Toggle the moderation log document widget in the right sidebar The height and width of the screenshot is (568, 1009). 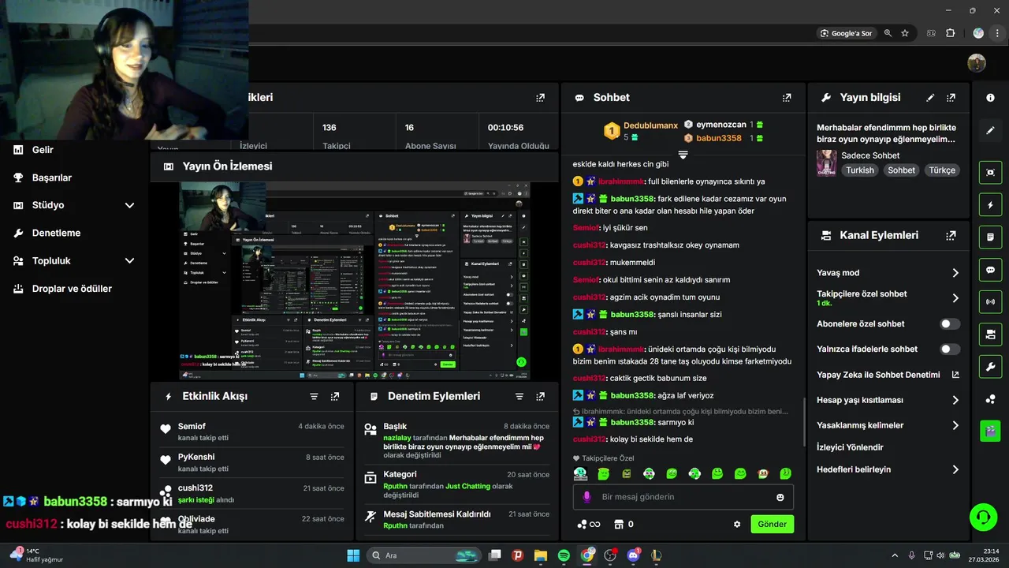point(990,237)
